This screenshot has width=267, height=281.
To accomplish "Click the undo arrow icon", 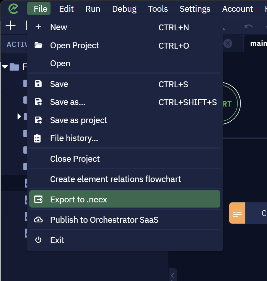I will tap(248, 26).
